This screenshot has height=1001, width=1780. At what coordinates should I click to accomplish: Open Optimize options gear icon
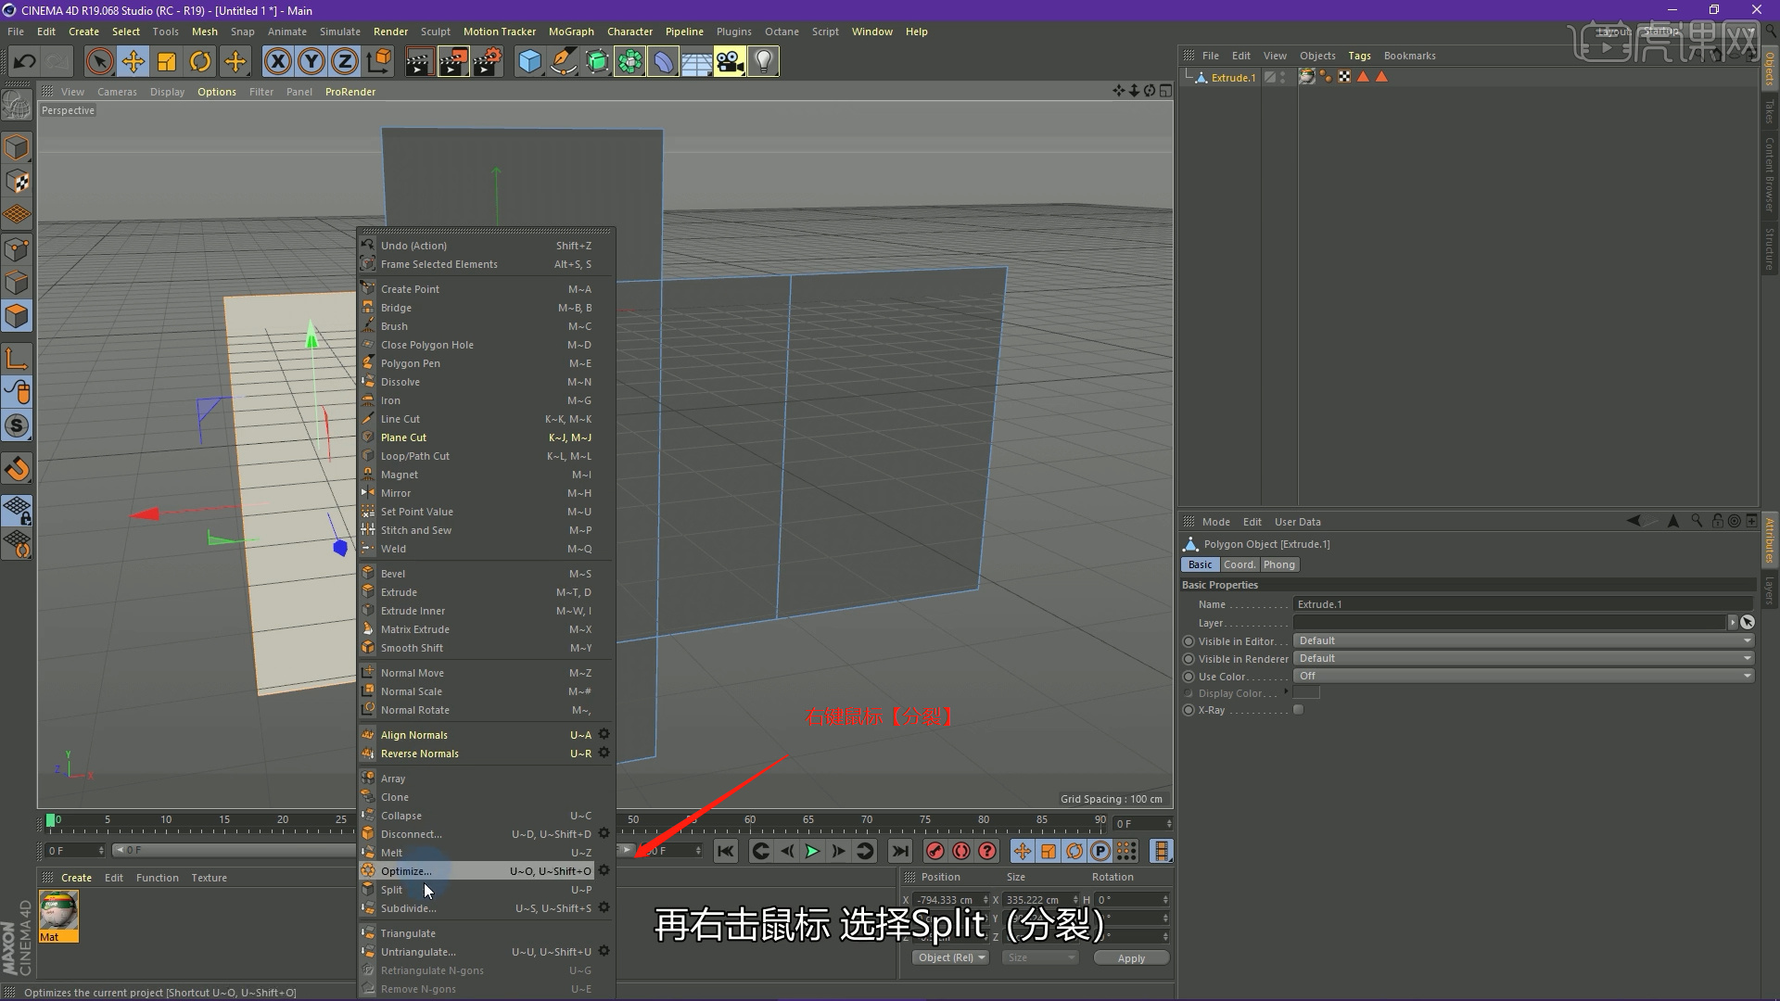604,870
